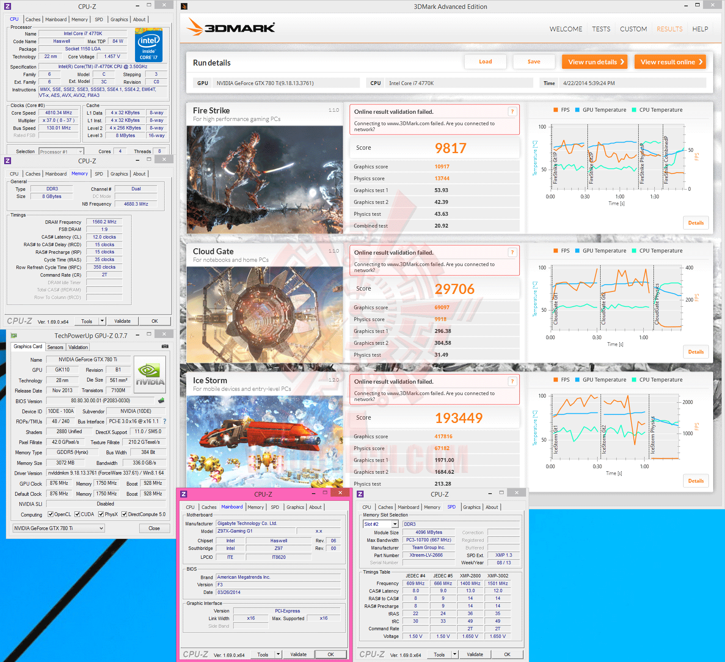Click Ice Storm score value 193449
The height and width of the screenshot is (662, 725).
459,418
